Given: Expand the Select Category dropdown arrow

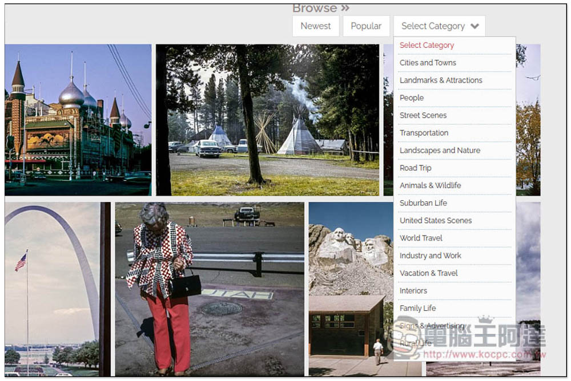Looking at the screenshot, I should coord(475,26).
